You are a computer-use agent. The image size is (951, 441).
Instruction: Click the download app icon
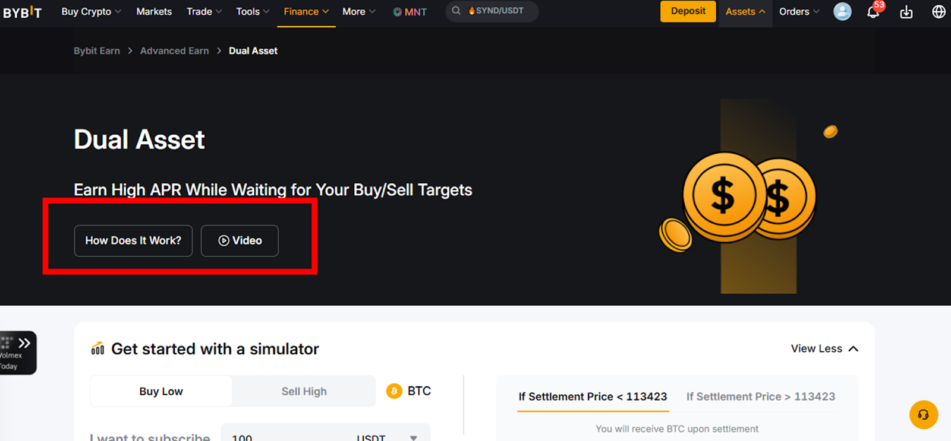click(906, 12)
